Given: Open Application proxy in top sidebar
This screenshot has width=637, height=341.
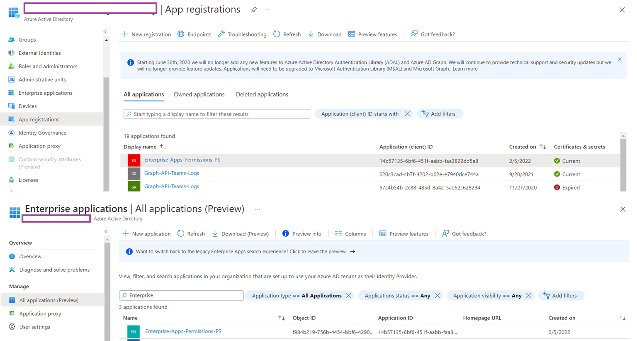Looking at the screenshot, I should click(x=39, y=146).
